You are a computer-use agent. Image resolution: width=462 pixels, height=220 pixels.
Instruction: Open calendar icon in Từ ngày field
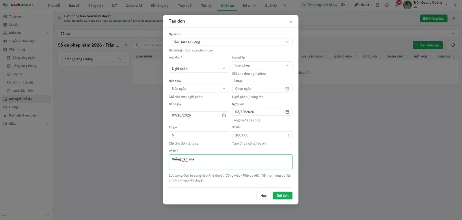click(287, 88)
